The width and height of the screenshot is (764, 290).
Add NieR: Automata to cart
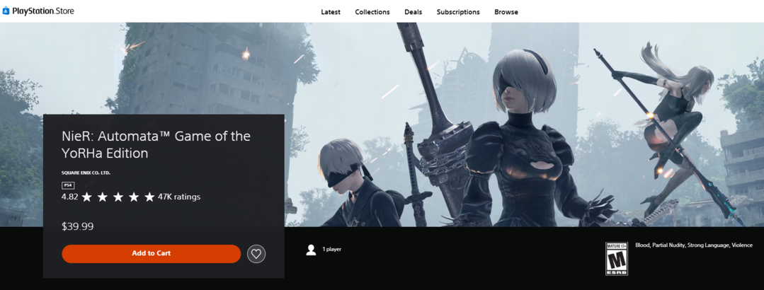(151, 253)
